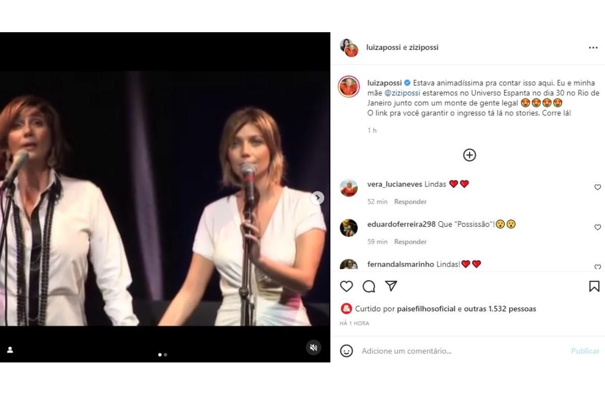Like the post with heart icon
Viewport: 605px width, 403px height.
click(x=346, y=286)
